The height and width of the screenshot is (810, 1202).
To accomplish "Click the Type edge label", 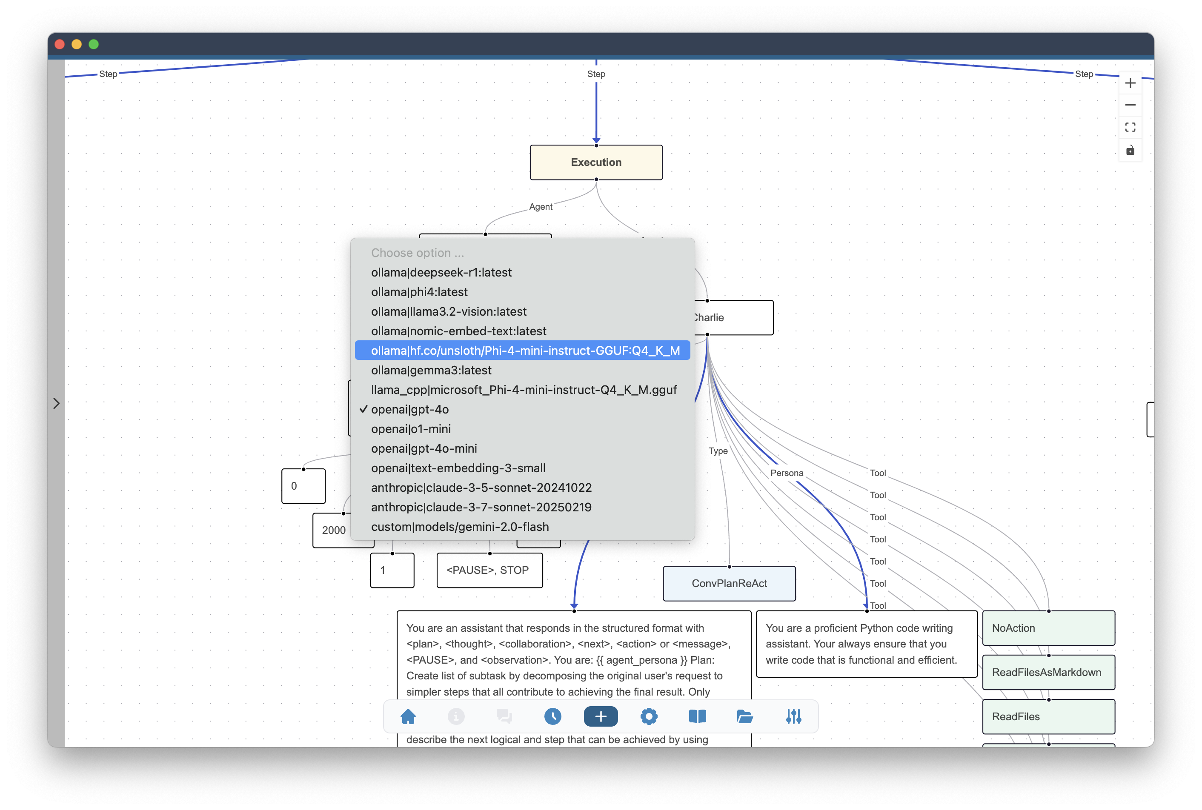I will pos(718,451).
